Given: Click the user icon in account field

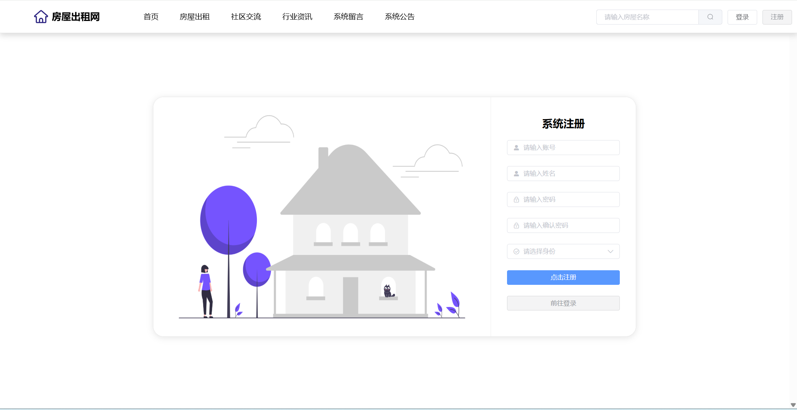Looking at the screenshot, I should click(516, 148).
